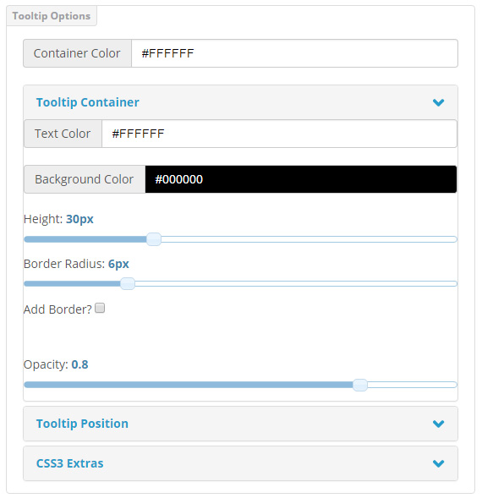Click the Background Color label
Screen dimensions: 482x498
coord(85,179)
